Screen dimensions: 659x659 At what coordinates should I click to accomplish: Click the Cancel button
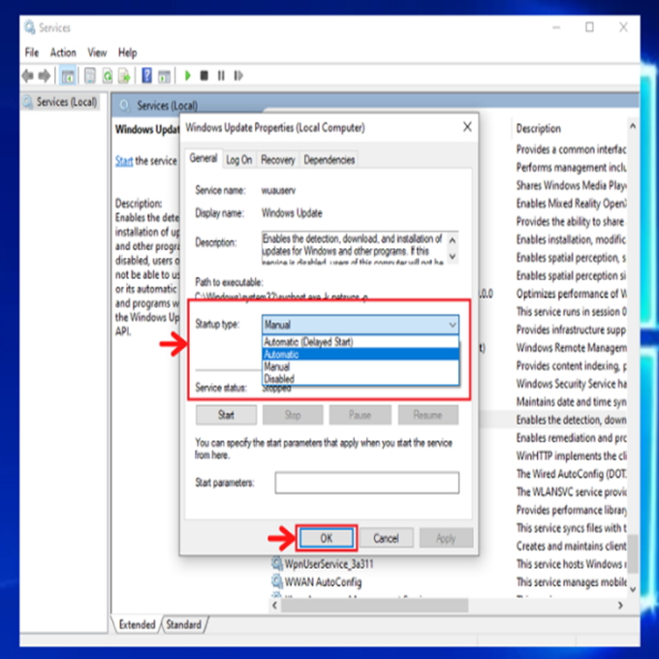coord(387,538)
